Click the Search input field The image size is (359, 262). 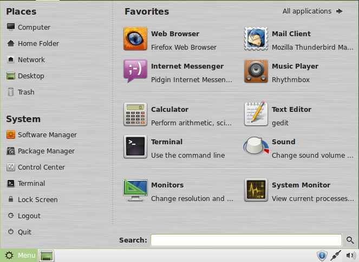click(x=246, y=240)
